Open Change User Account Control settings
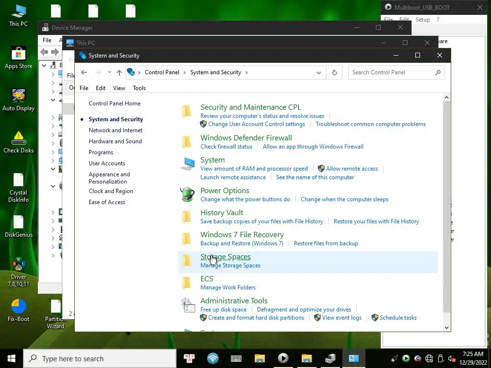The width and height of the screenshot is (491, 368). 257,124
